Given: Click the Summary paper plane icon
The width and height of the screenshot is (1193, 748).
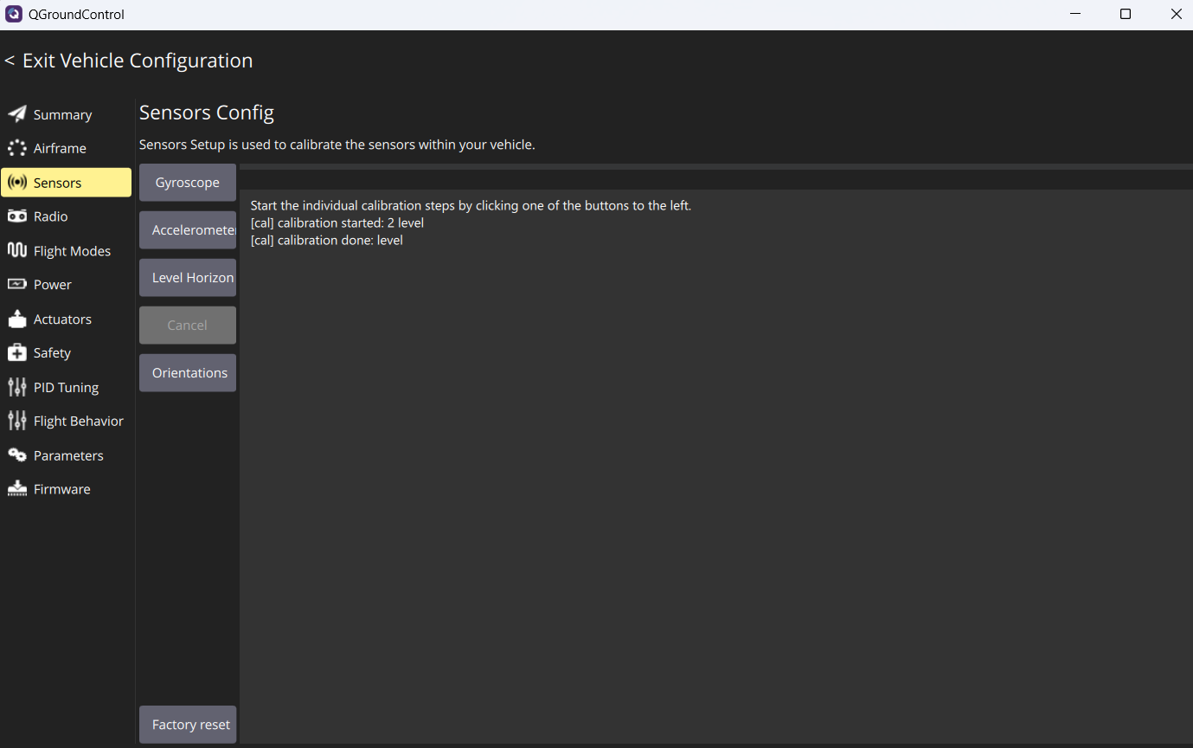Looking at the screenshot, I should [17, 114].
